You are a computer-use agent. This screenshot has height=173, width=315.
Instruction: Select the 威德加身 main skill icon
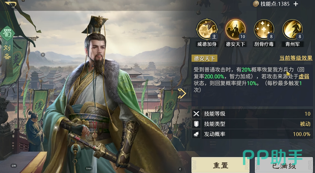(207, 30)
